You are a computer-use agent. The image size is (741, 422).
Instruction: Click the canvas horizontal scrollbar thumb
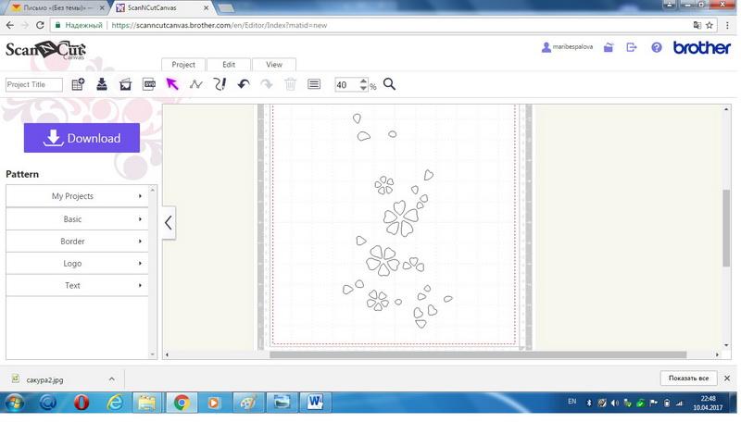[x=478, y=354]
